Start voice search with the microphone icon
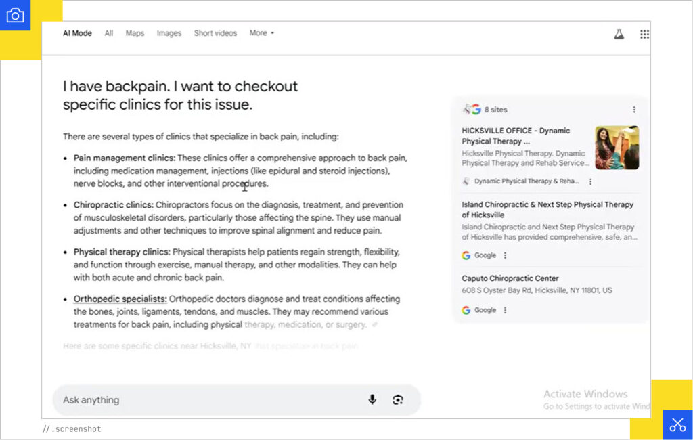Viewport: 693px width, 440px height. coord(372,399)
